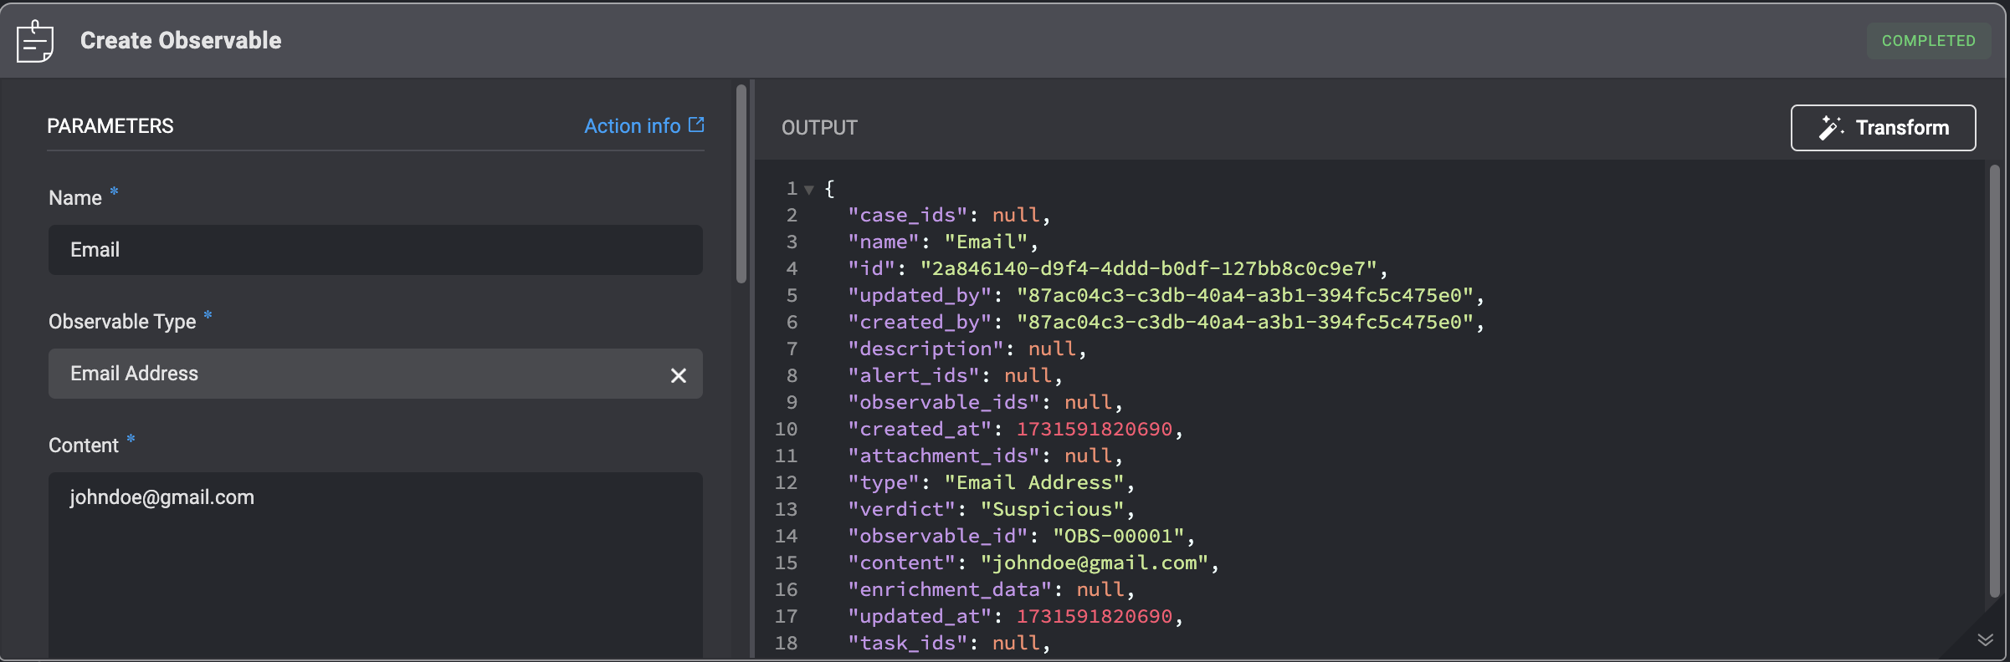The height and width of the screenshot is (662, 2010).
Task: Click the "case_ids" key on line 2
Action: (908, 215)
